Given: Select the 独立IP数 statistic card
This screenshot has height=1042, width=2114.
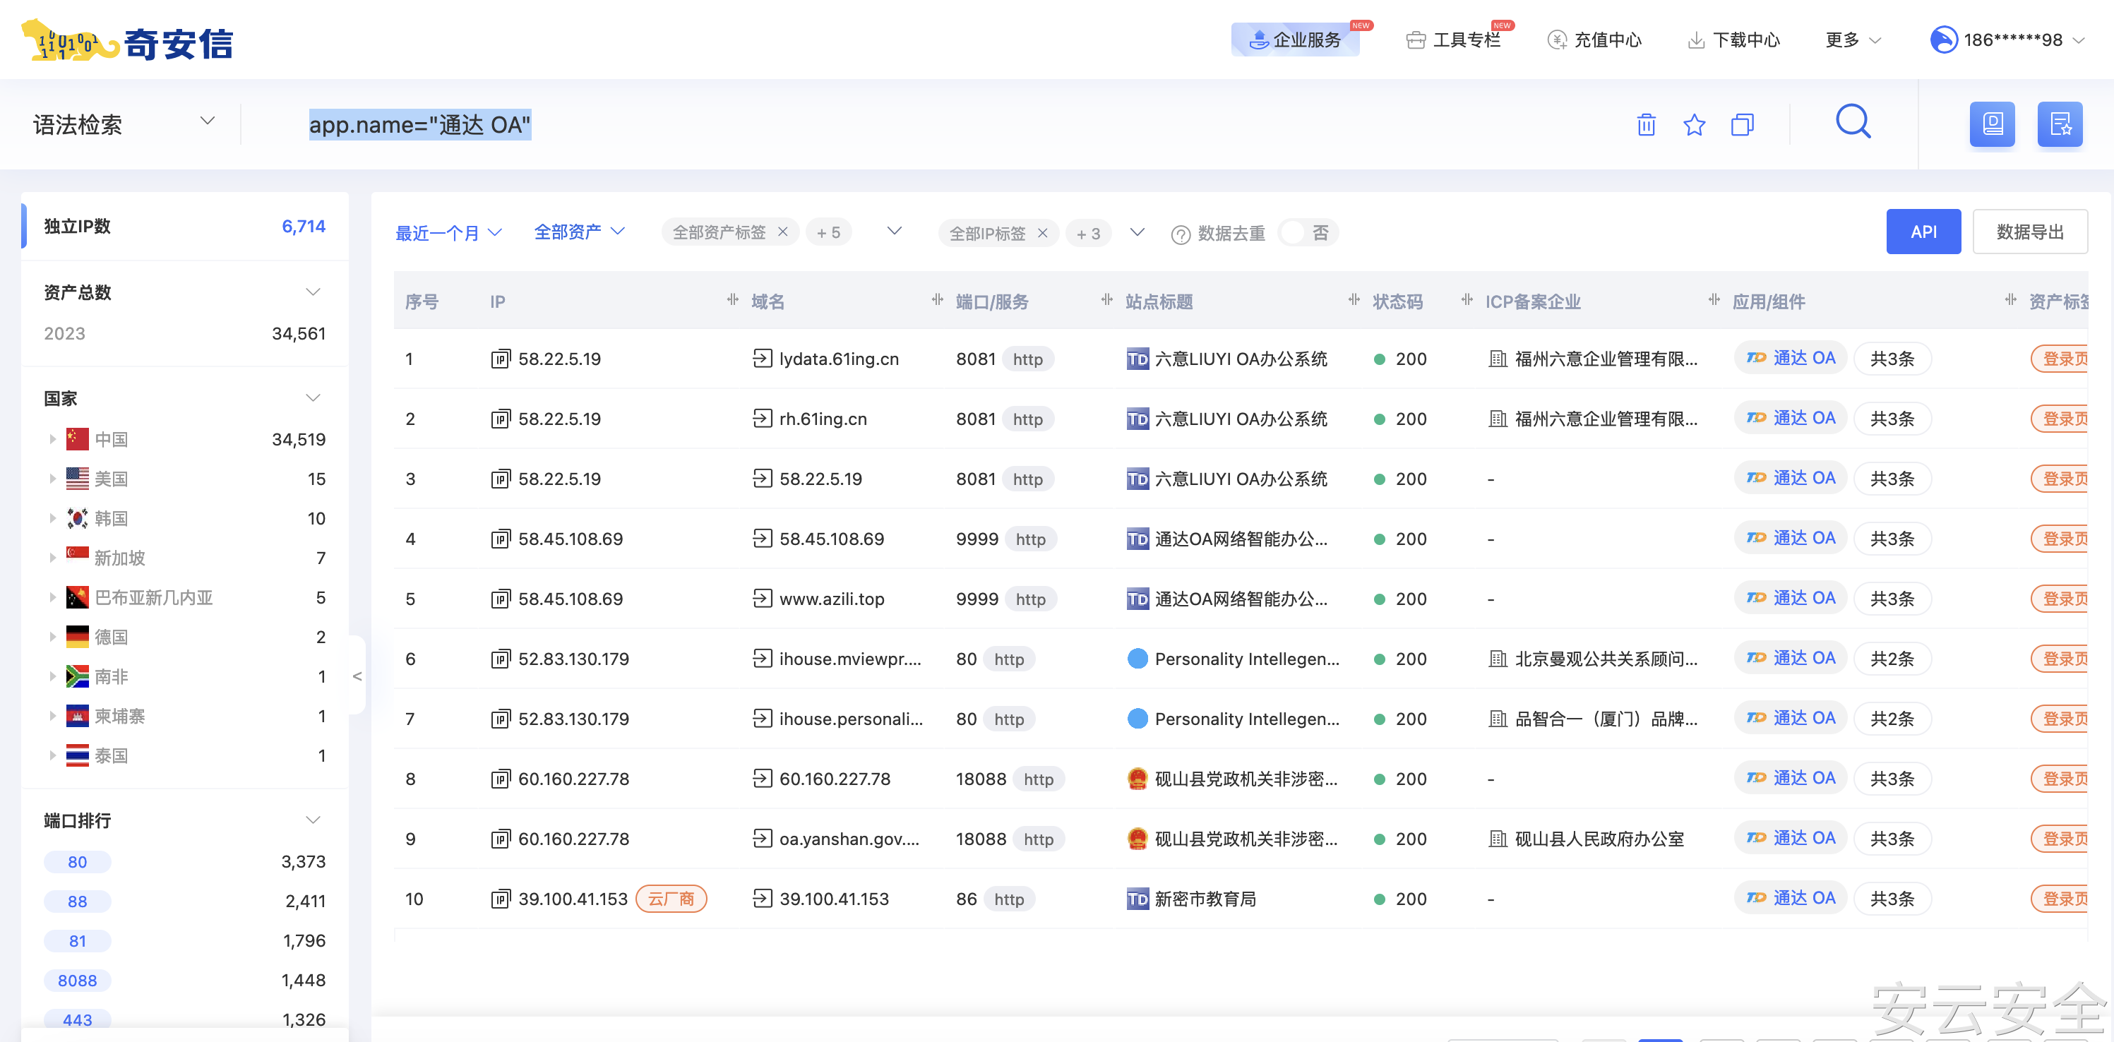Looking at the screenshot, I should pos(185,226).
